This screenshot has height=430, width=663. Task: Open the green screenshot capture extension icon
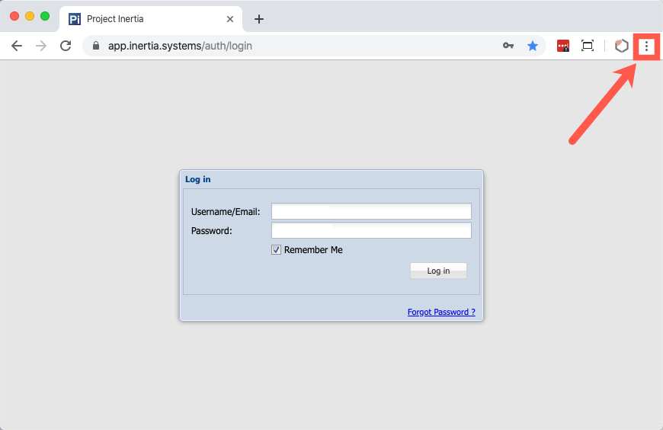tap(588, 46)
